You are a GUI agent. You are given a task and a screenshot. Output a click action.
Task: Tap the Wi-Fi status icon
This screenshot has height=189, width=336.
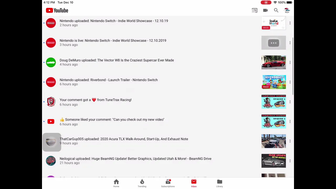275,2
